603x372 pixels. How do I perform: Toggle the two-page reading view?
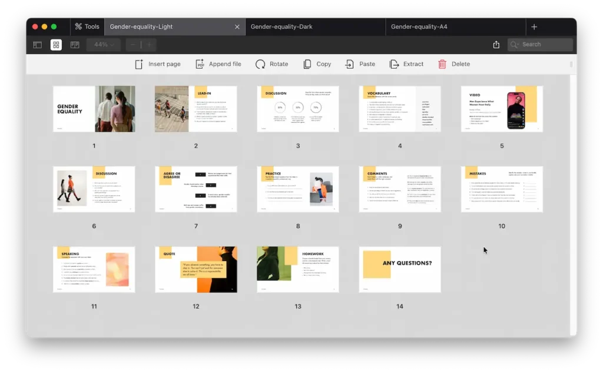(75, 45)
